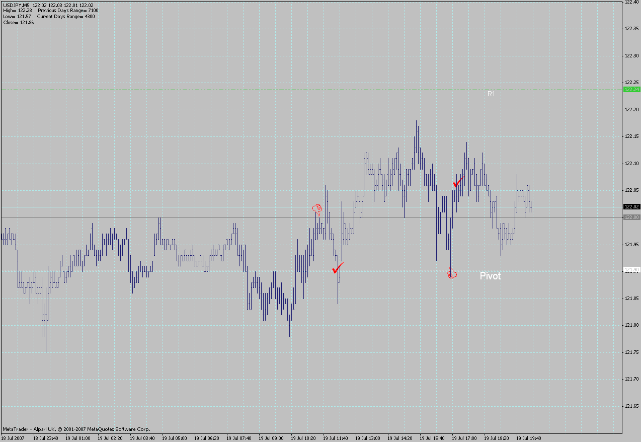
Task: Click the 19 Jul 06:20 time label
Action: tap(207, 438)
